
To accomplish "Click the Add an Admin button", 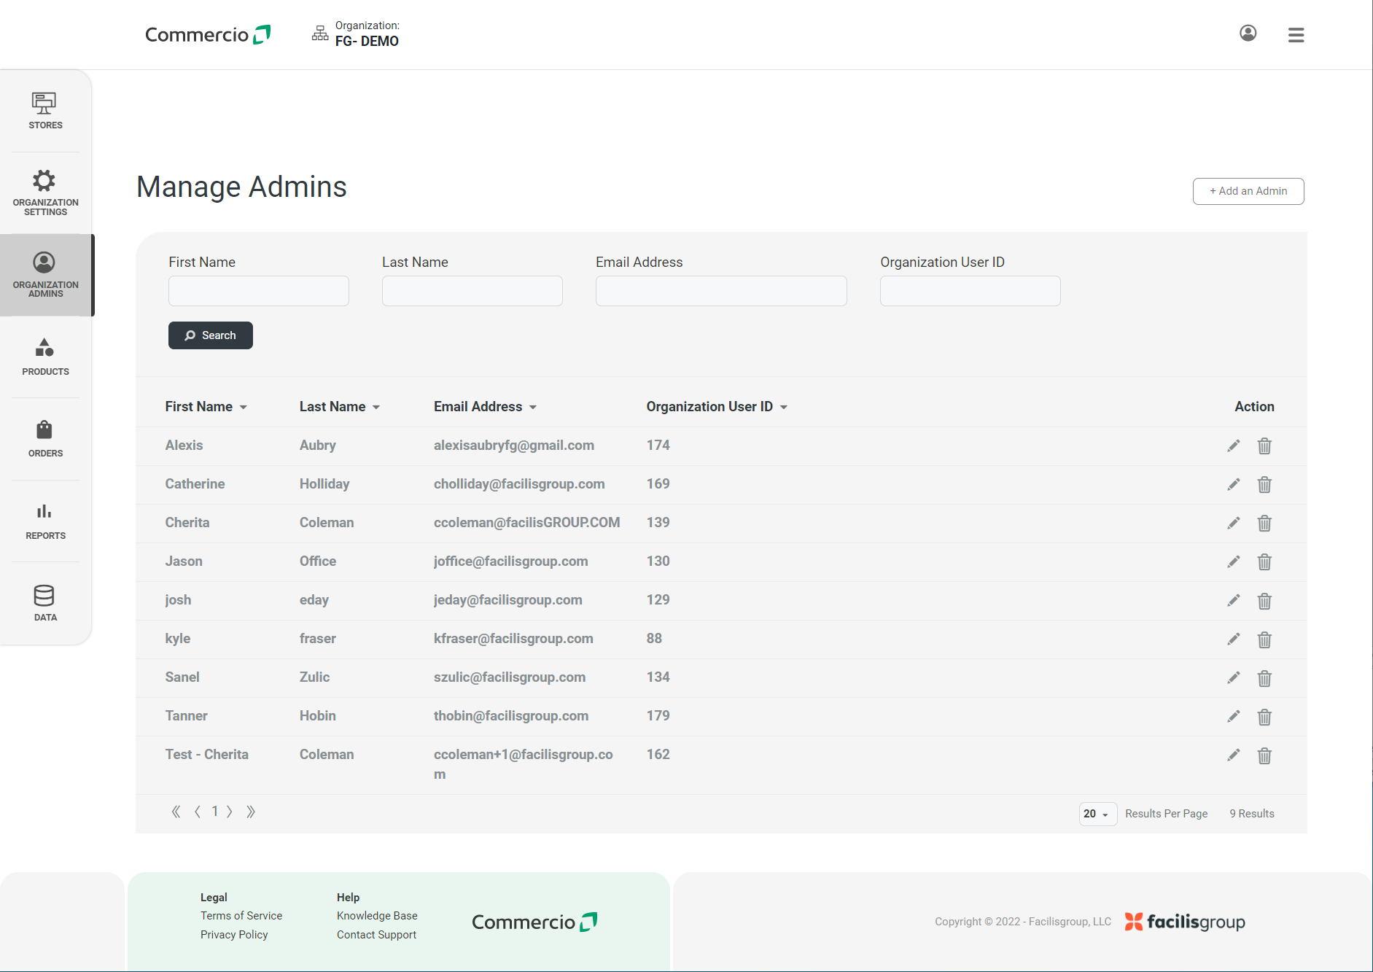I will pyautogui.click(x=1248, y=191).
